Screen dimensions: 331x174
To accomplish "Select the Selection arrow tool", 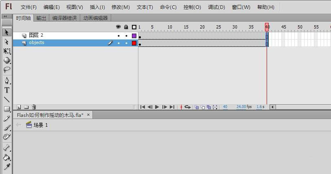I will [7, 32].
